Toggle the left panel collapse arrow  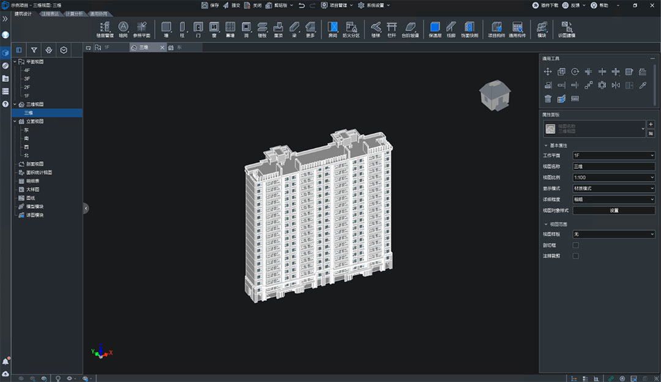point(86,208)
